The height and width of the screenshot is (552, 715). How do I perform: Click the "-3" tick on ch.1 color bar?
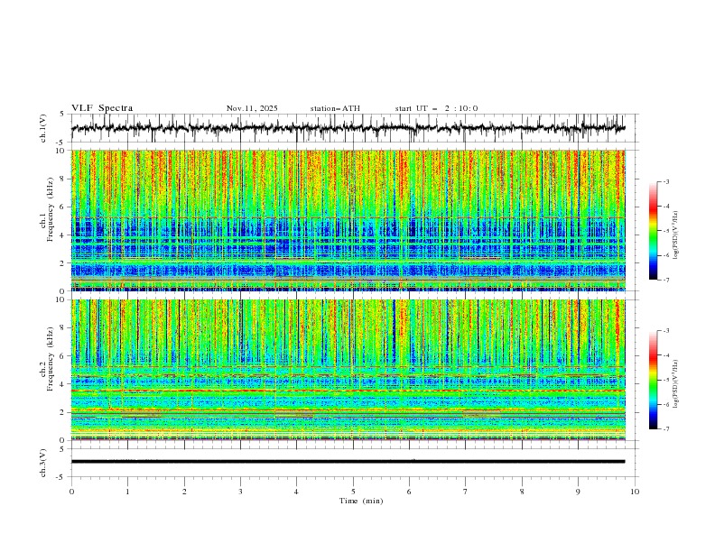pos(666,182)
